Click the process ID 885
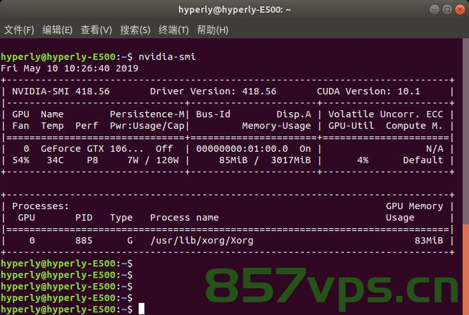This screenshot has width=469, height=315. (84, 240)
